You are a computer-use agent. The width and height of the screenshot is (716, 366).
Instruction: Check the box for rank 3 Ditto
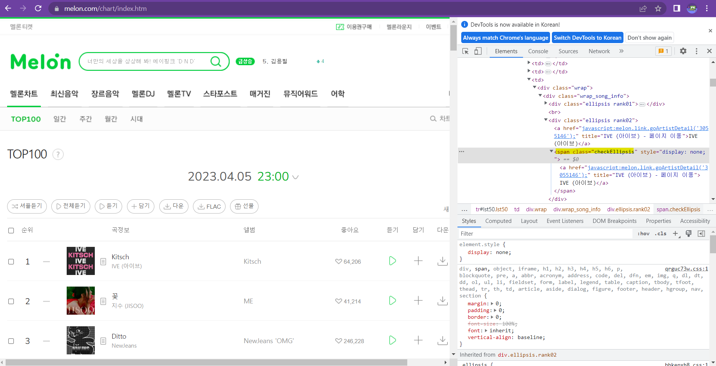pyautogui.click(x=11, y=341)
